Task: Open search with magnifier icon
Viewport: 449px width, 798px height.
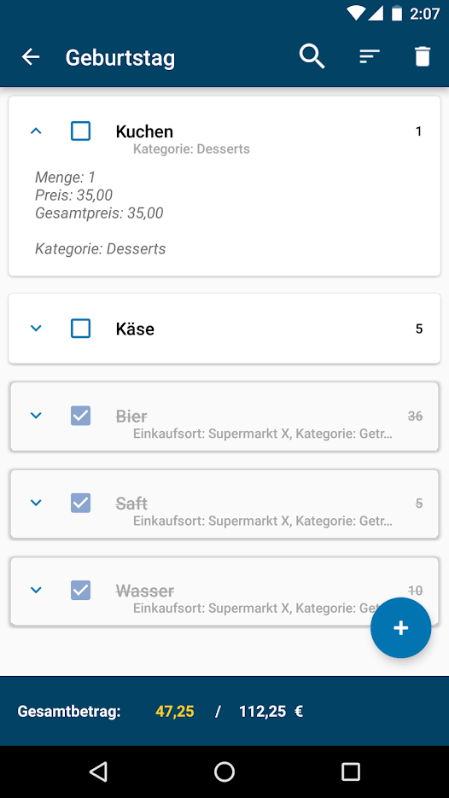Action: [x=312, y=56]
